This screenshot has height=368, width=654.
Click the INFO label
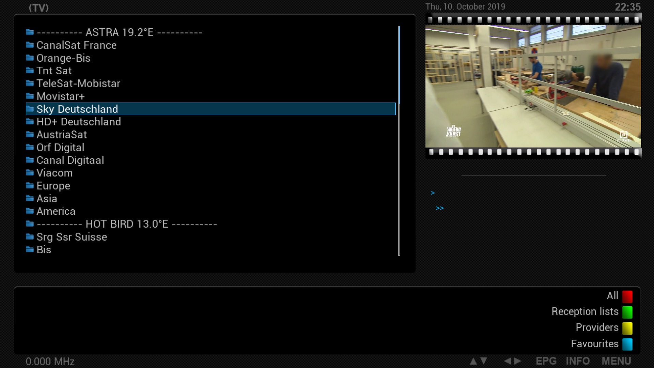(578, 361)
